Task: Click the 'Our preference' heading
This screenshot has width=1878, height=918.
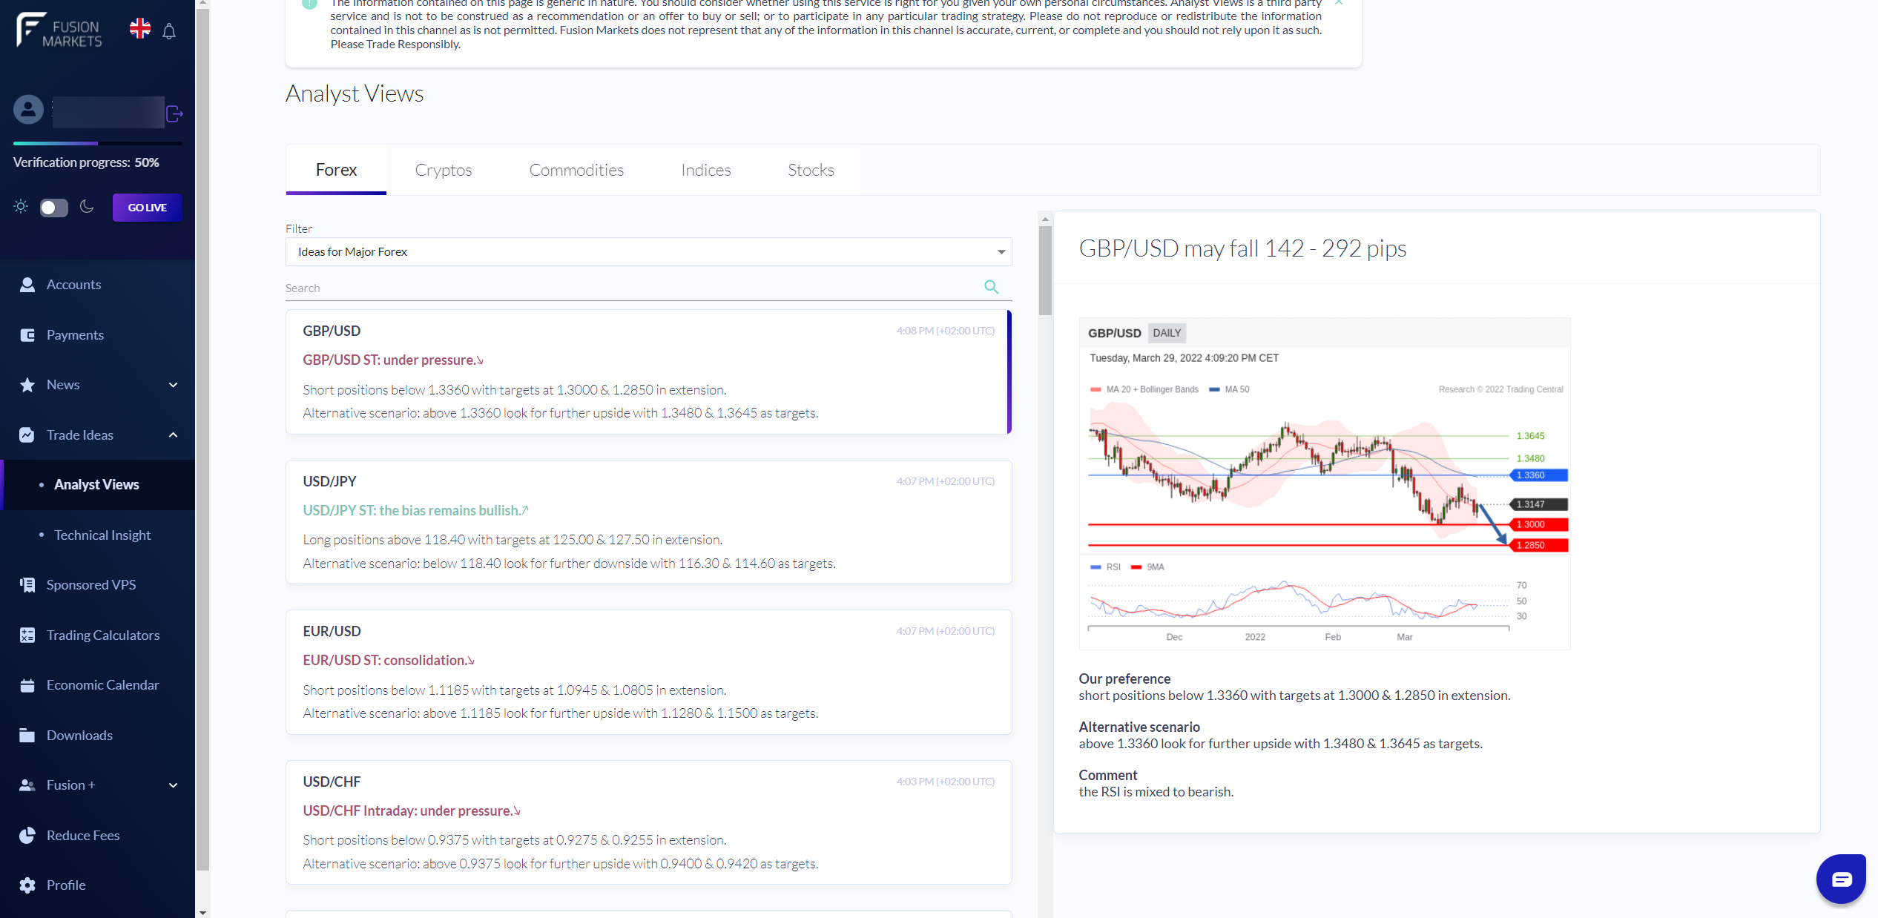Action: (1124, 678)
